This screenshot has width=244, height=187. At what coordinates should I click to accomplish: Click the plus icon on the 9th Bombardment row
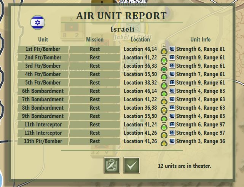(x=164, y=119)
